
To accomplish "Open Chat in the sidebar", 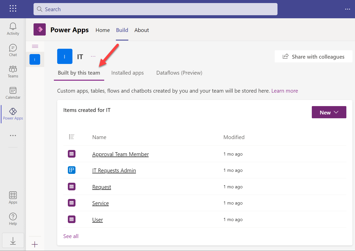I will tap(13, 51).
